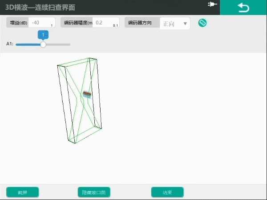The image size is (267, 200).
Task: Select the 正向 encoder direction field
Action: click(x=170, y=24)
